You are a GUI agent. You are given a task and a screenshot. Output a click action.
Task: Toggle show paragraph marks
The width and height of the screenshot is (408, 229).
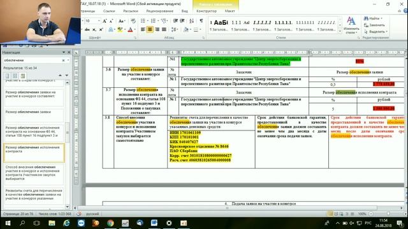201,21
